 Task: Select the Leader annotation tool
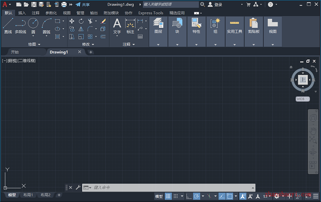tap(140, 29)
